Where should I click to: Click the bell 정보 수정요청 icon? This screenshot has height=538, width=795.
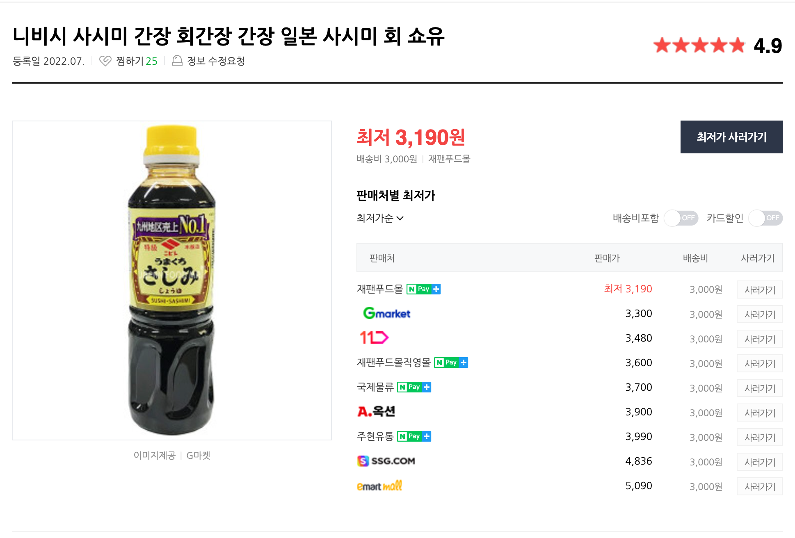[177, 61]
